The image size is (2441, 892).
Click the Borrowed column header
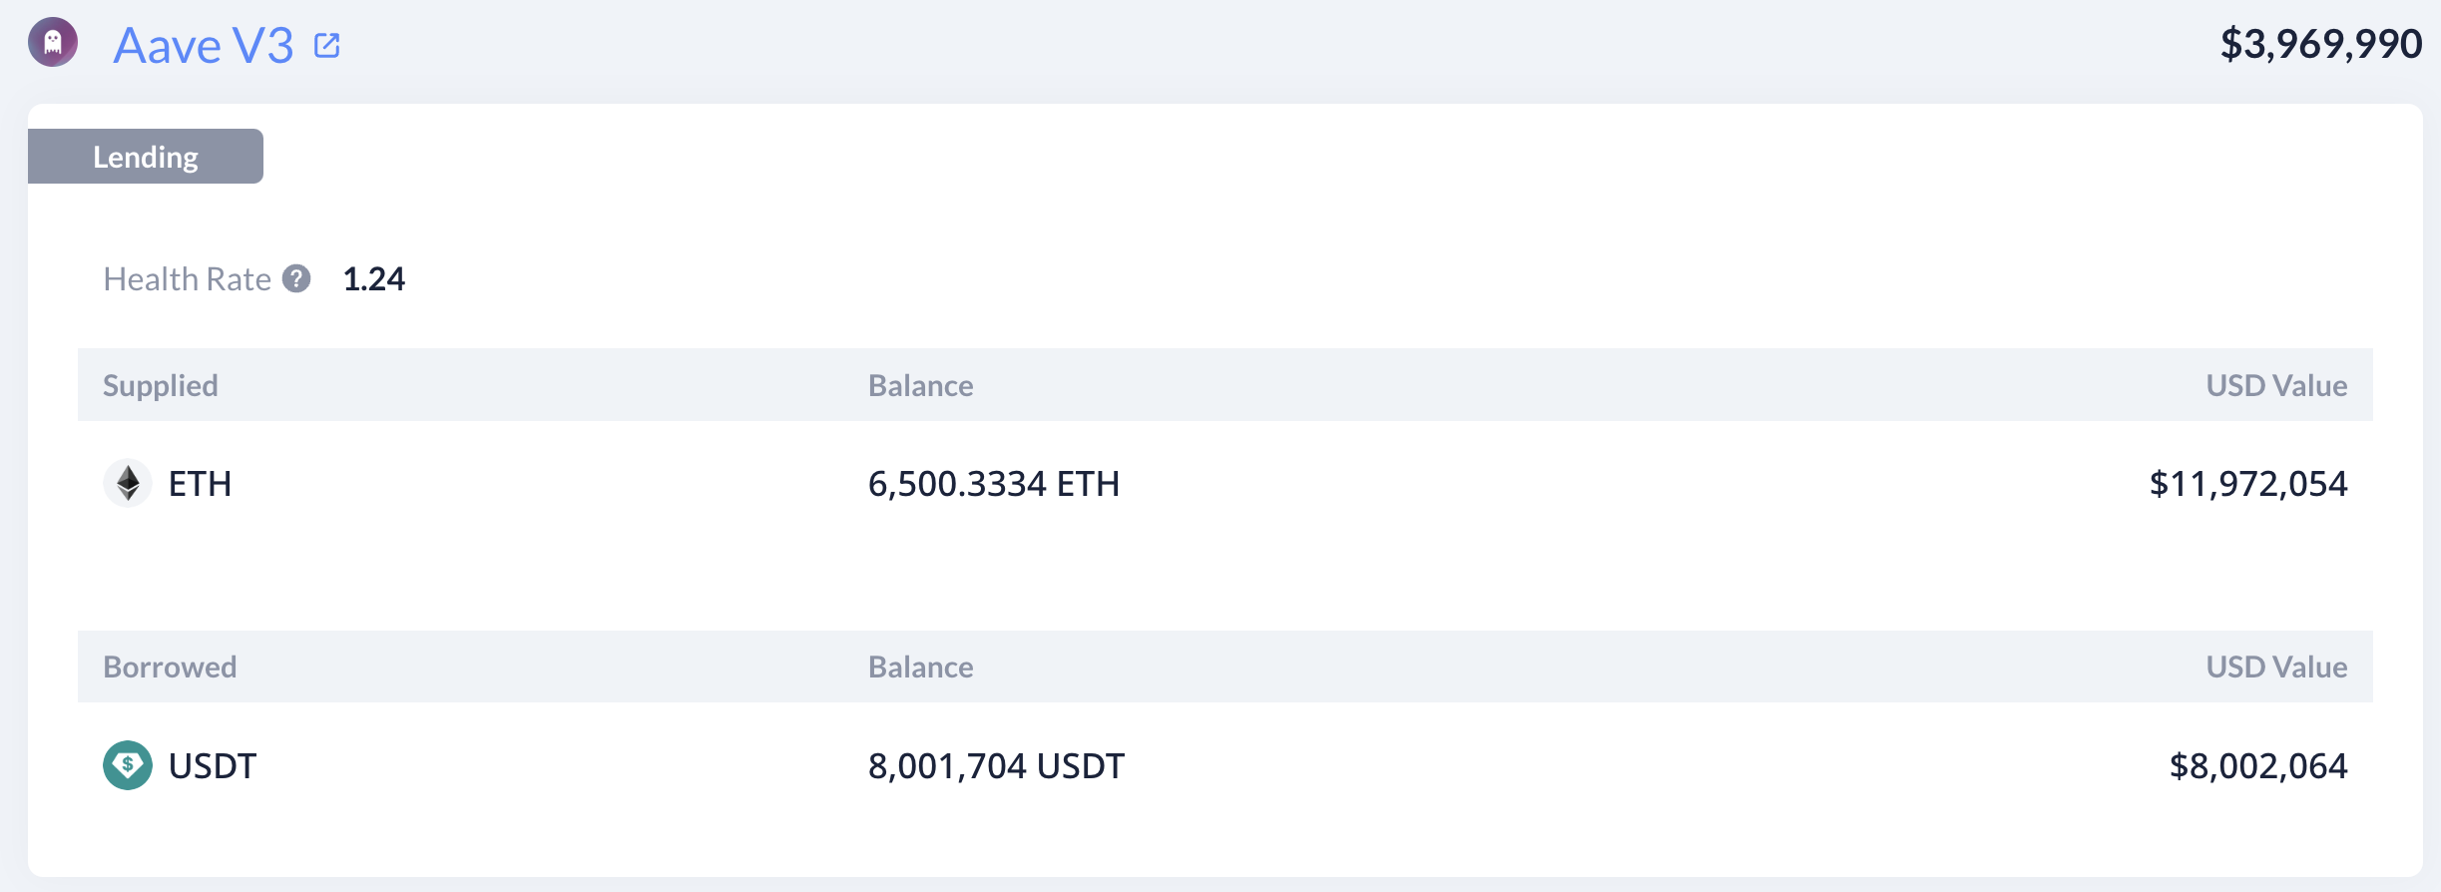pyautogui.click(x=170, y=667)
